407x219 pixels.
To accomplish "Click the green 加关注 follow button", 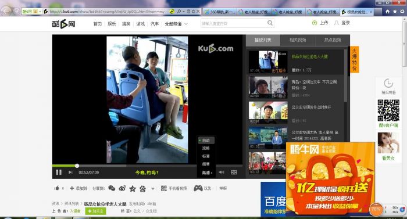I will (x=95, y=211).
